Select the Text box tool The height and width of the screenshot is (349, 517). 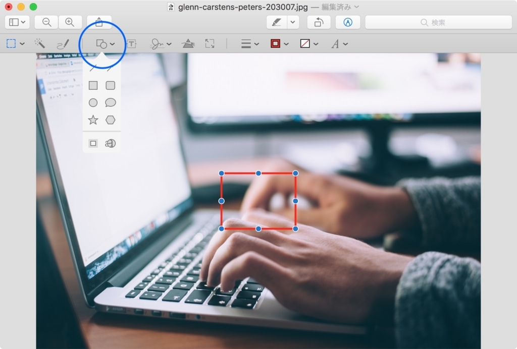point(132,44)
